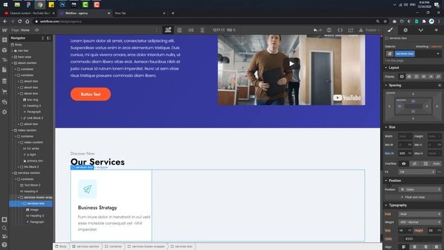Screen dimensions: 444x250
Task: Open the Style panel brush tab
Action: [x=390, y=30]
